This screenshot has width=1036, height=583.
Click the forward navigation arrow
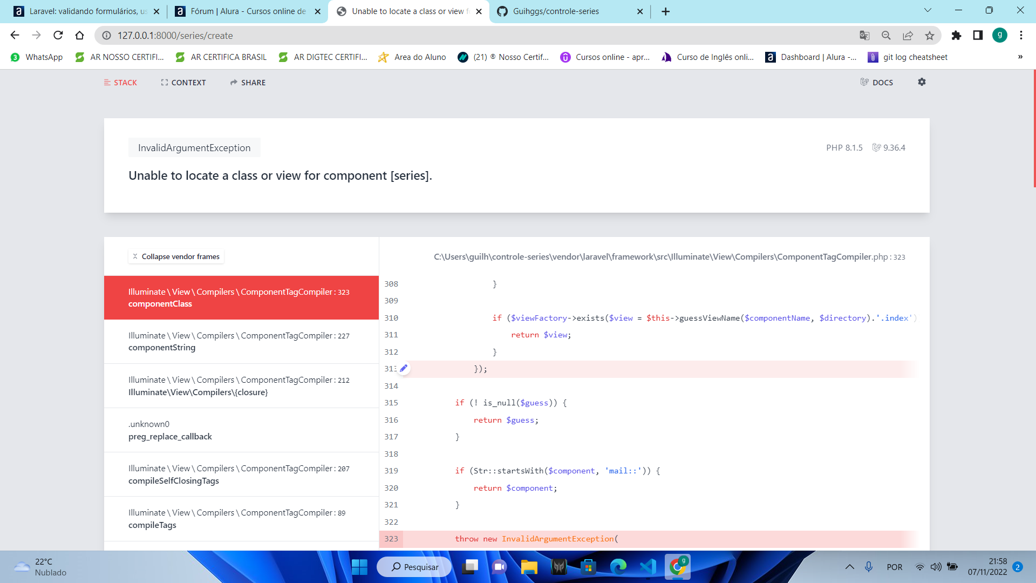tap(37, 36)
